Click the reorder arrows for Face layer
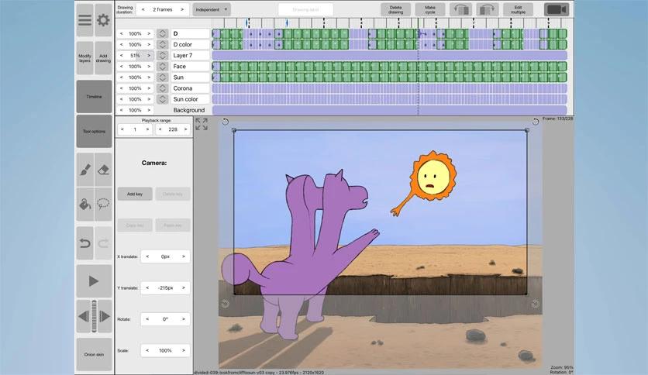This screenshot has width=648, height=375. point(162,67)
